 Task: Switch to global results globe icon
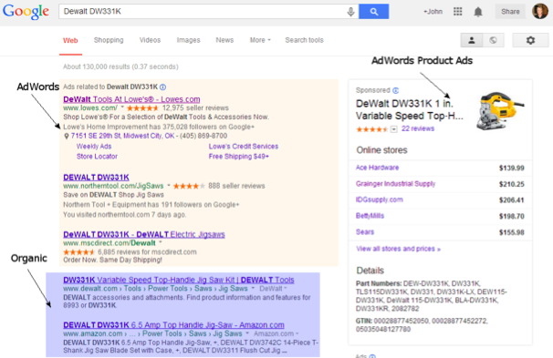pyautogui.click(x=493, y=40)
